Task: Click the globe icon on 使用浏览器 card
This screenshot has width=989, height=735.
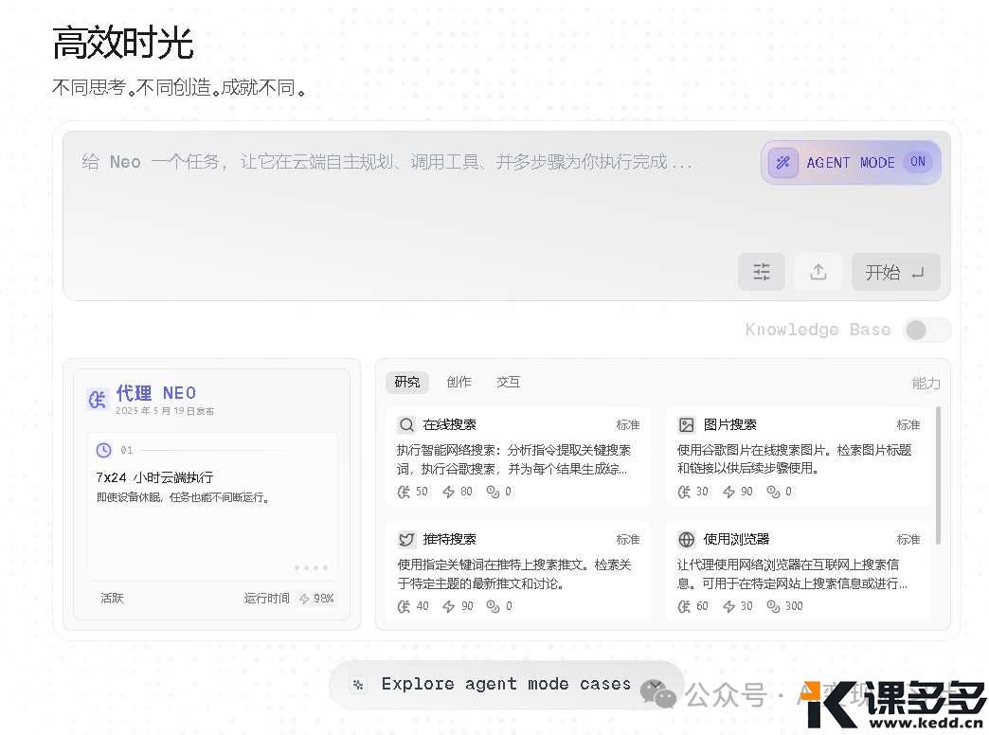Action: (x=686, y=539)
